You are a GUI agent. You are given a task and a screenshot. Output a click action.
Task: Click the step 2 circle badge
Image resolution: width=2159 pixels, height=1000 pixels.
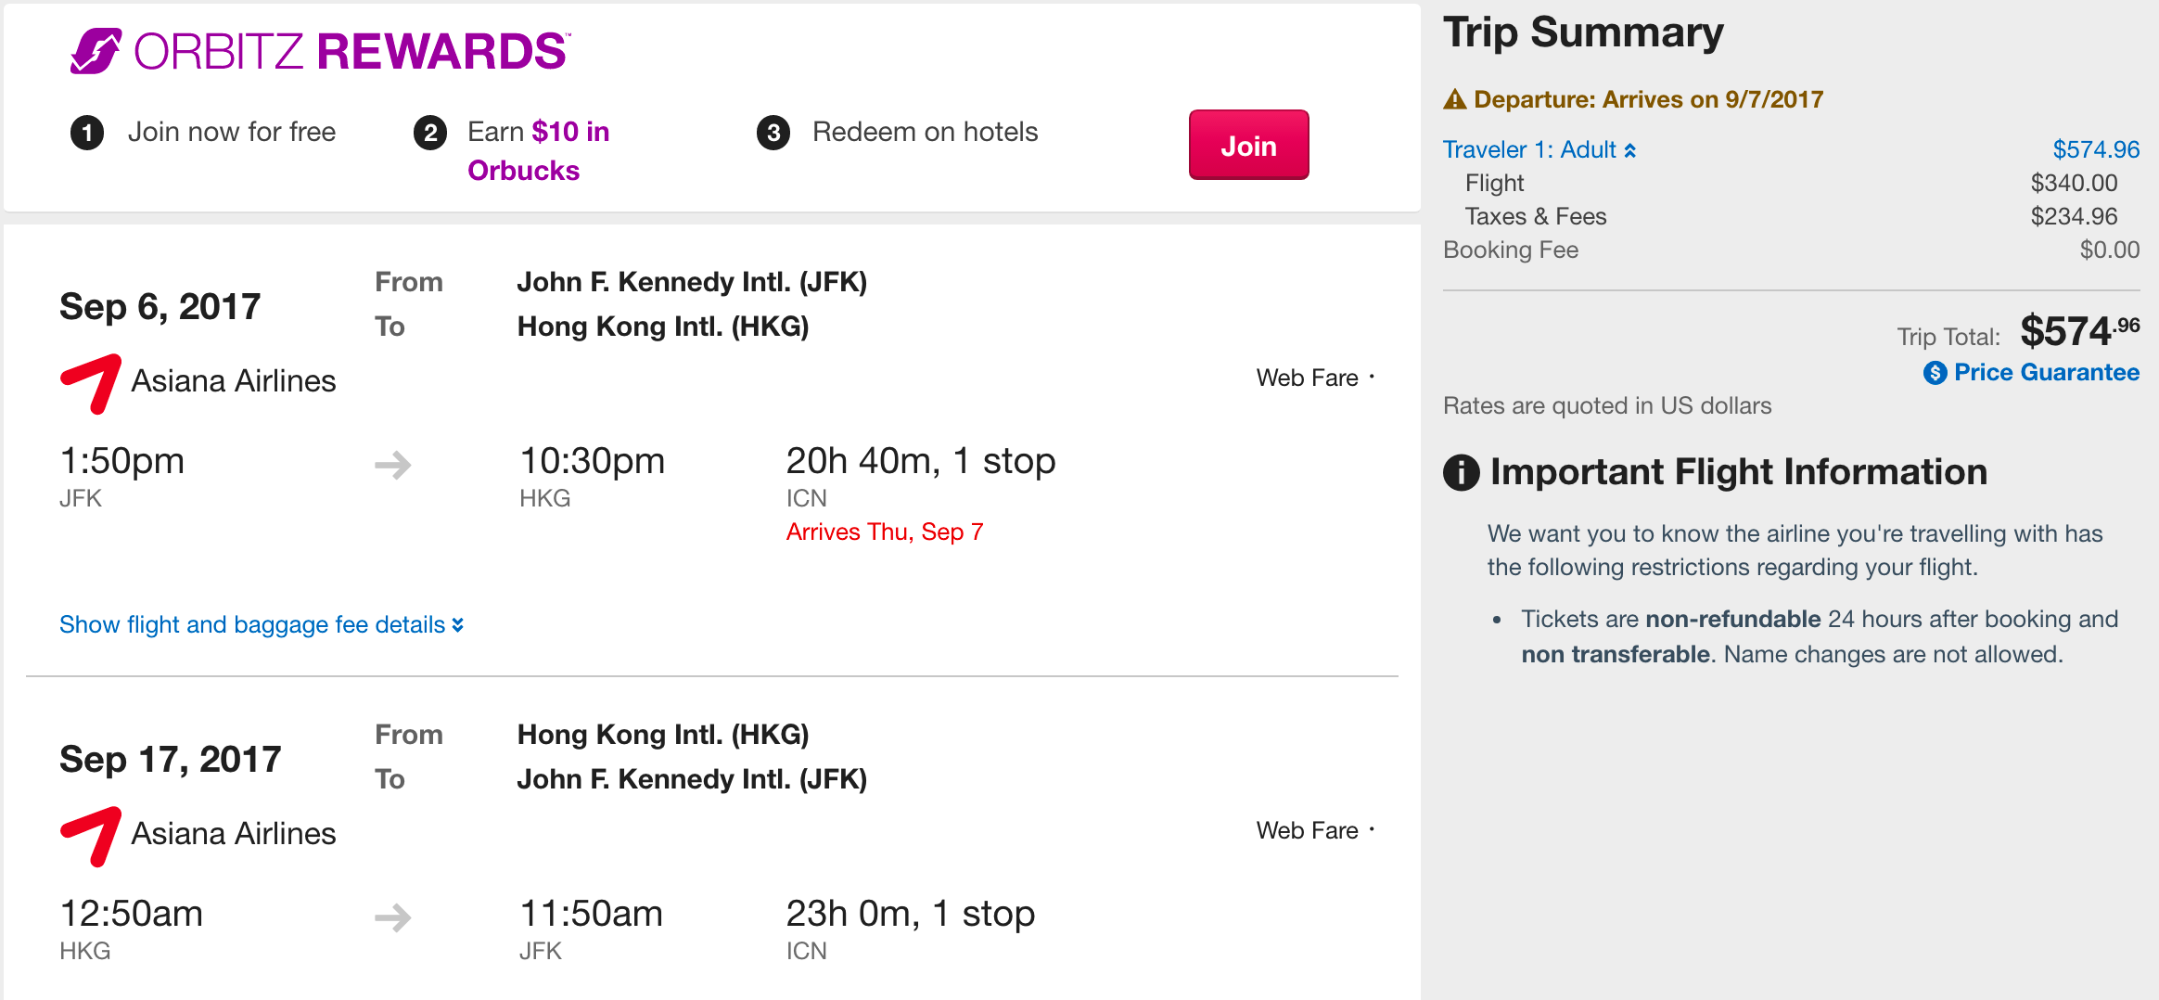(429, 133)
